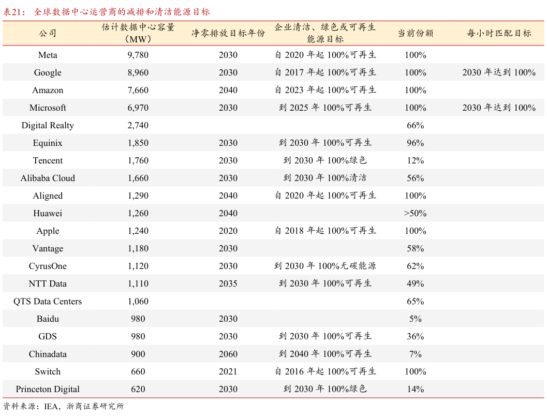Click Chinadata's net-zero year 2060

[x=228, y=354]
